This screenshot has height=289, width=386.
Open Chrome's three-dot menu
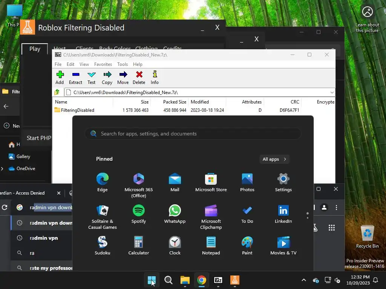pos(336,207)
